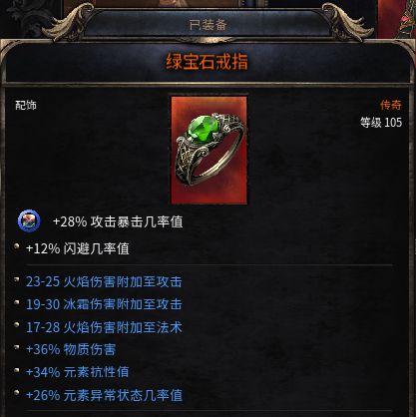Select the +12% 闪避几率值 stat text

[x=78, y=248]
